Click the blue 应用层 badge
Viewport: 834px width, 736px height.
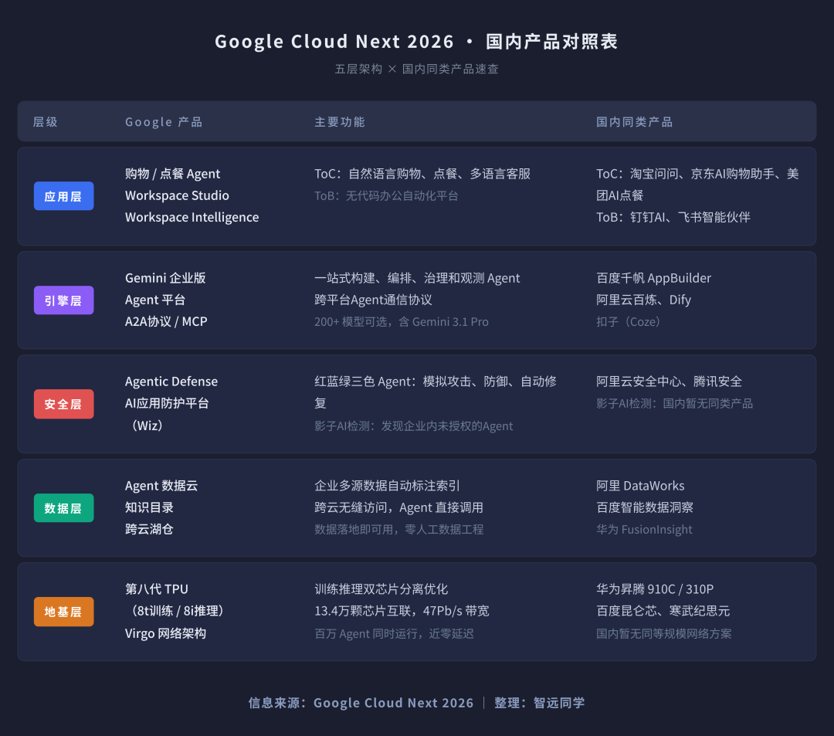coord(63,195)
